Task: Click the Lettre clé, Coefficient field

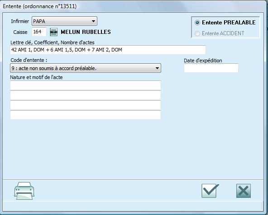Action: [108, 50]
